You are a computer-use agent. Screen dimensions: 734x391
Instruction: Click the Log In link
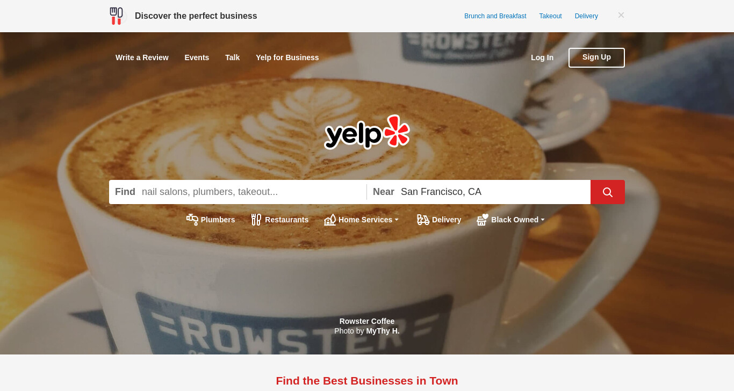tap(542, 57)
